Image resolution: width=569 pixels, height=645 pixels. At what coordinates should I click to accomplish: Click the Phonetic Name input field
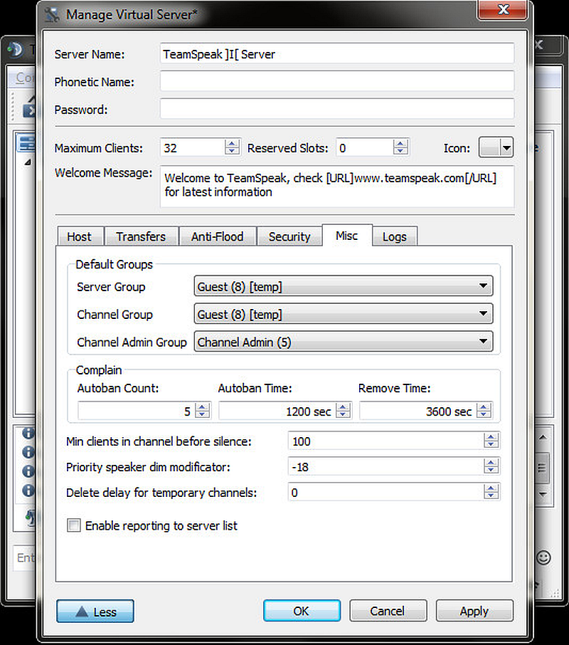337,81
